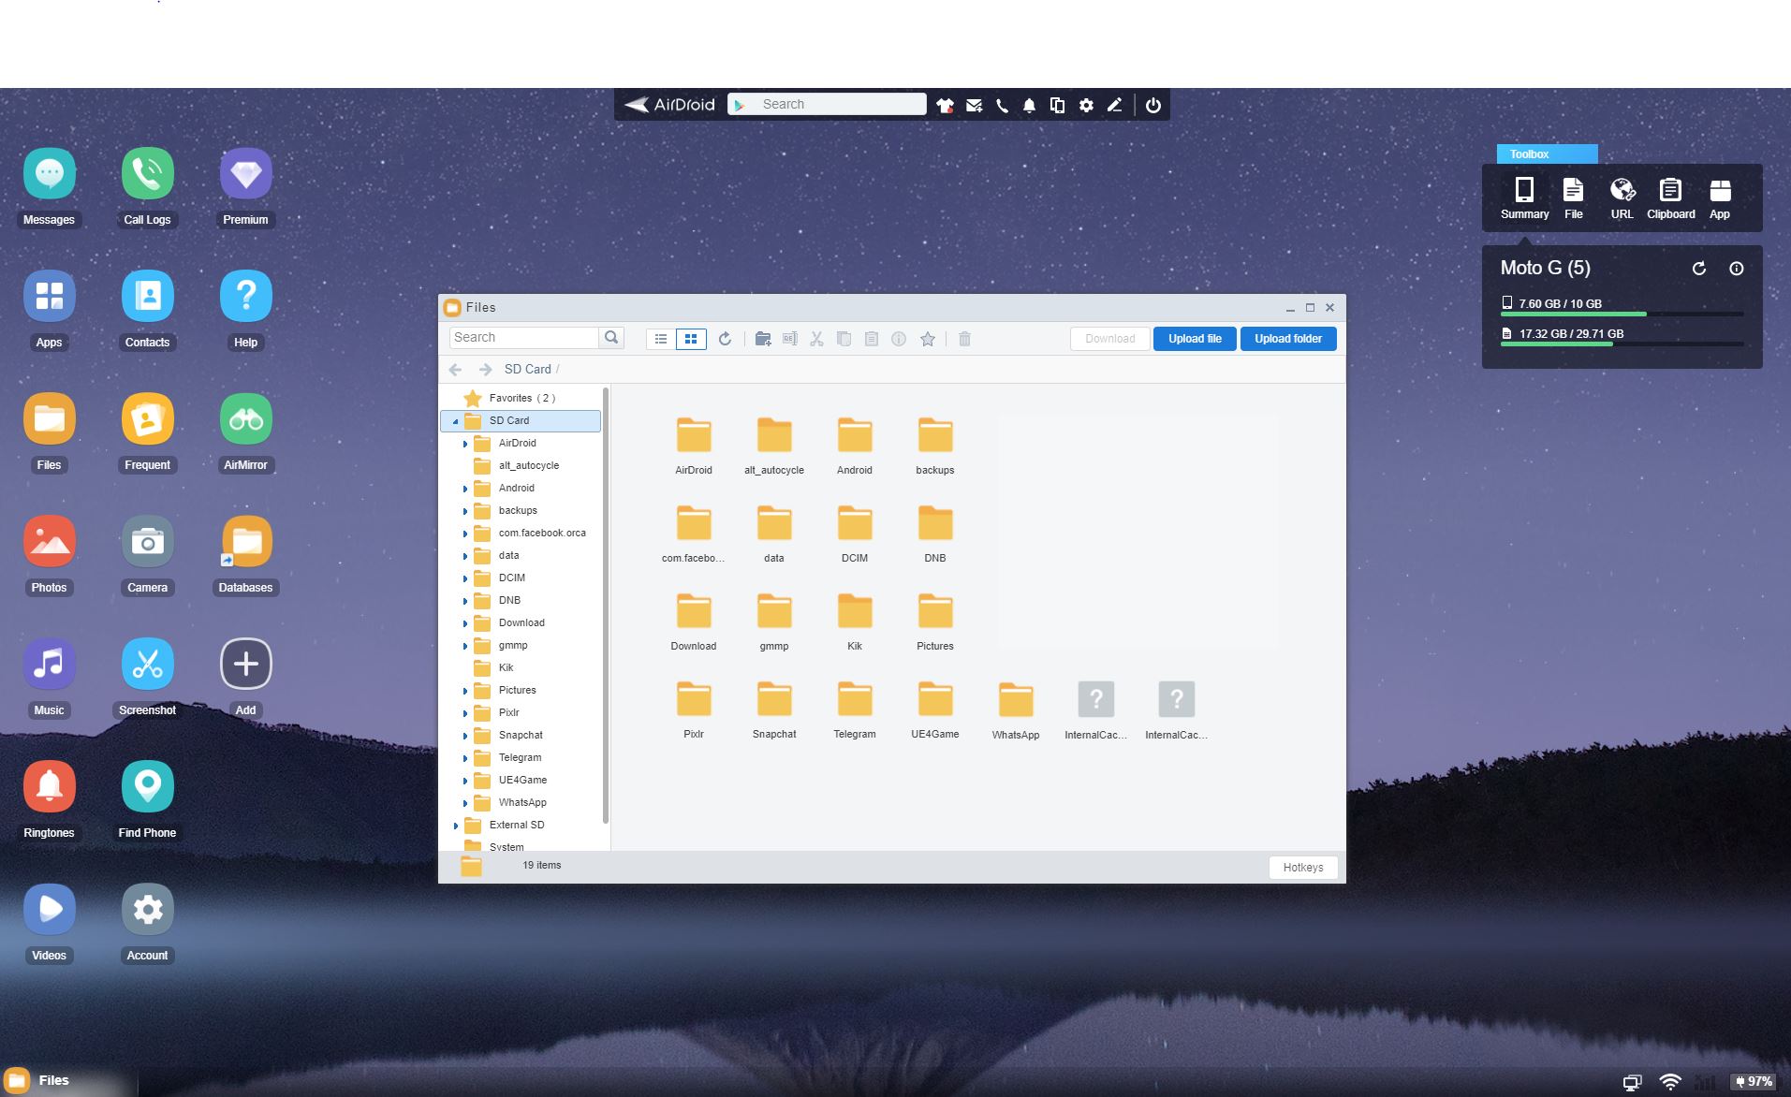Viewport: 1791px width, 1097px height.
Task: Expand Download folder in tree
Action: click(465, 623)
